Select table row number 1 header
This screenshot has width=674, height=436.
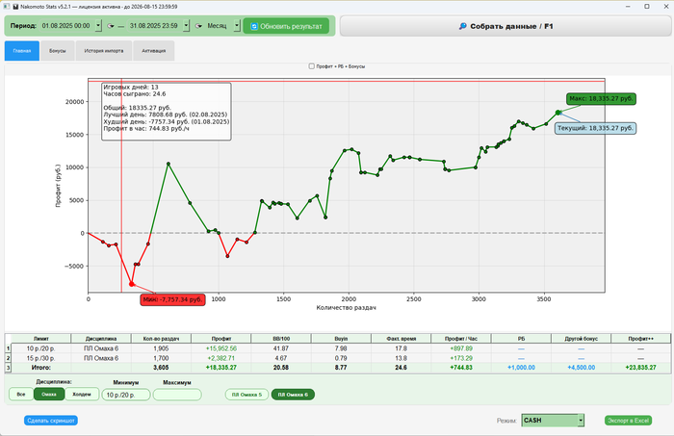tap(8, 348)
